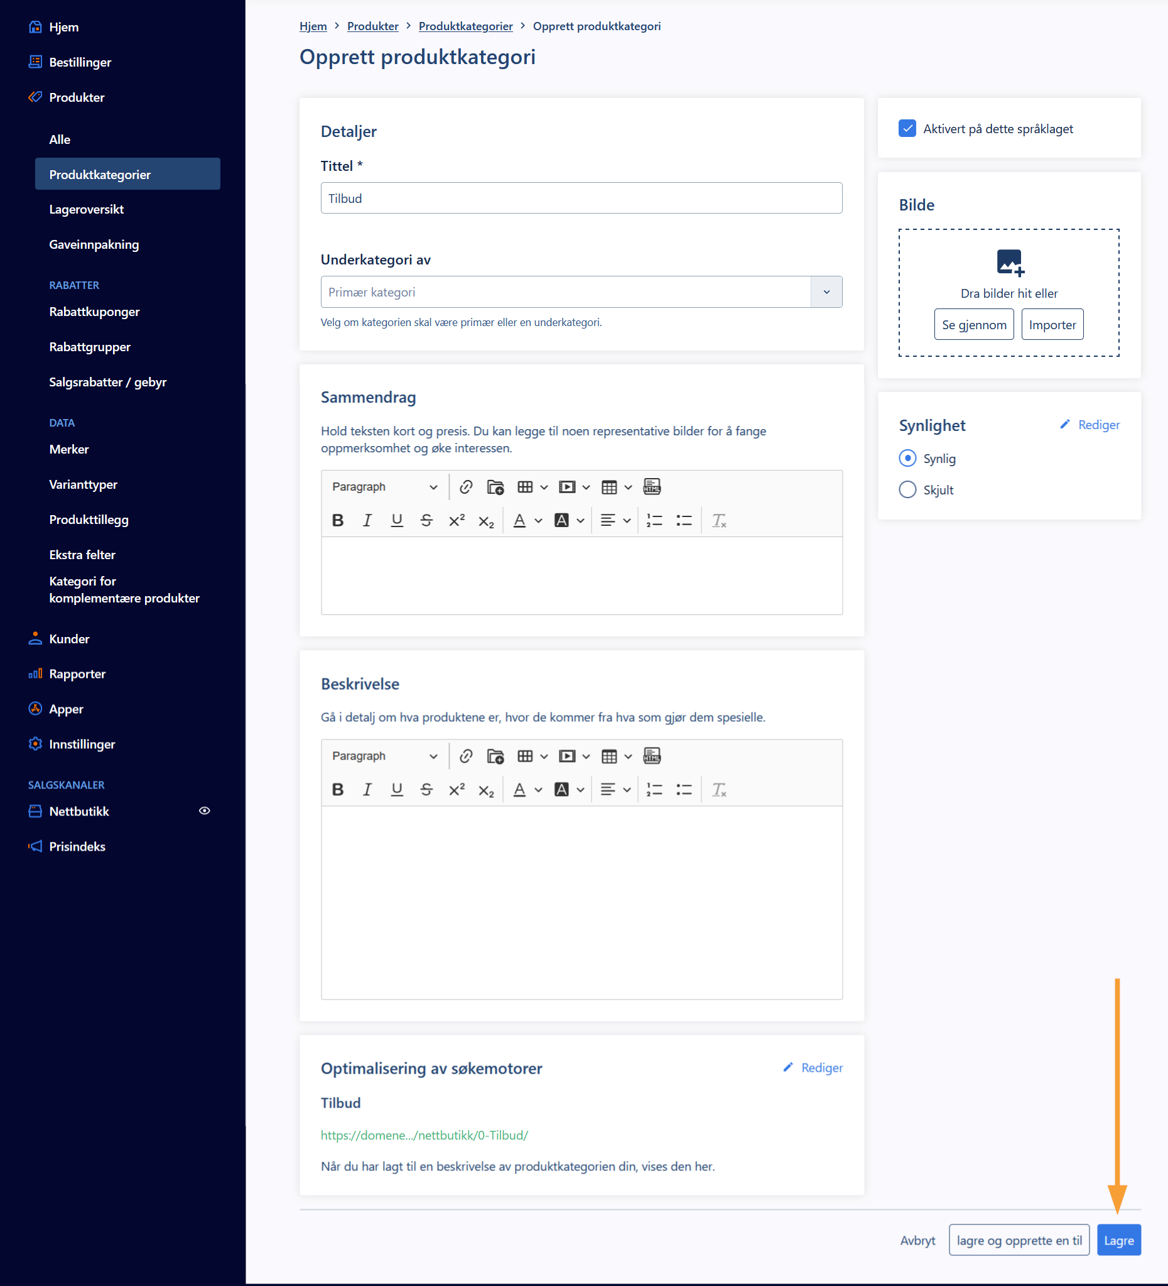Click Rediger link in Synlighet panel
Image resolution: width=1168 pixels, height=1286 pixels.
pyautogui.click(x=1090, y=424)
